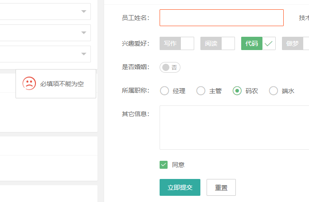This screenshot has height=202, width=309.
Task: Check the 写作 hobby option
Action: tap(176, 43)
